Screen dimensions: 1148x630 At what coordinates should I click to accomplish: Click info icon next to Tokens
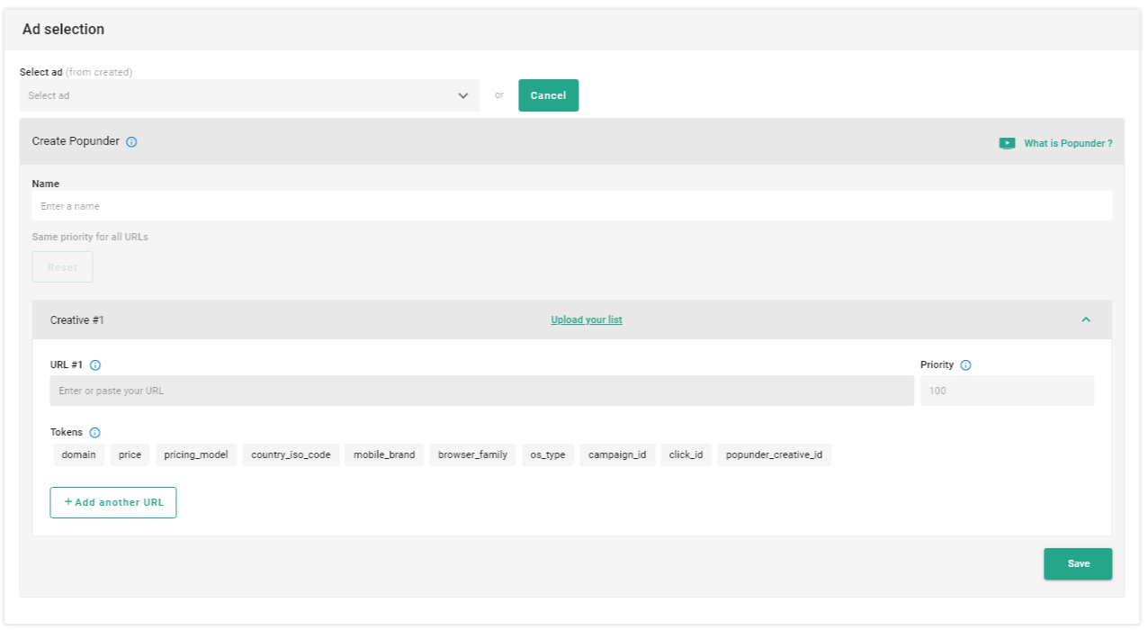click(95, 433)
